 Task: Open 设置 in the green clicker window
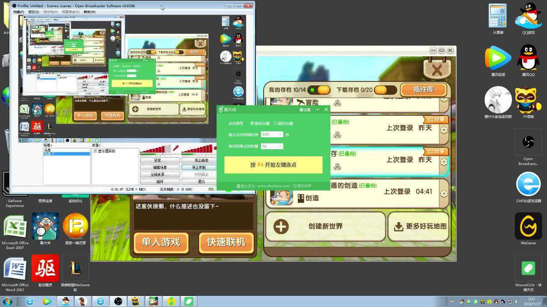click(x=305, y=110)
